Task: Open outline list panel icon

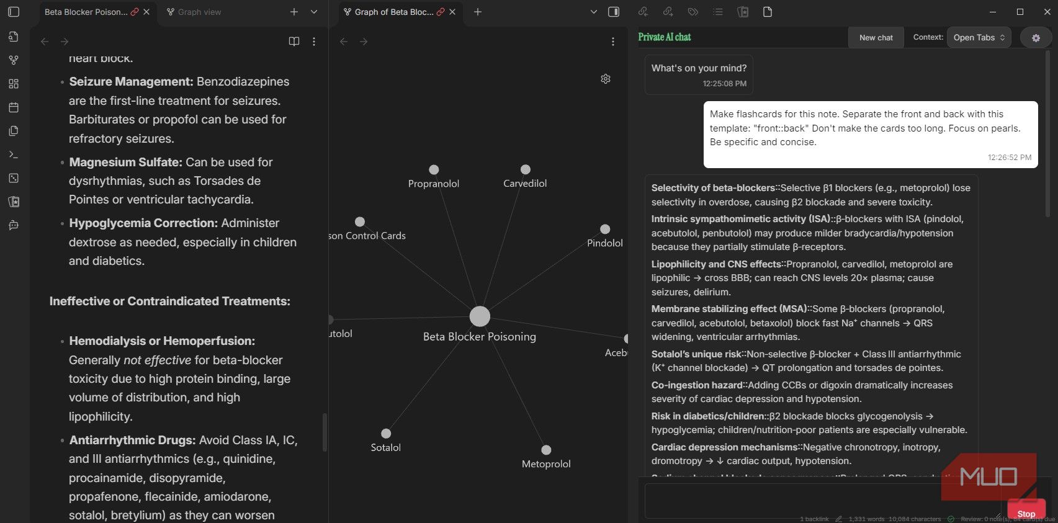Action: (718, 12)
